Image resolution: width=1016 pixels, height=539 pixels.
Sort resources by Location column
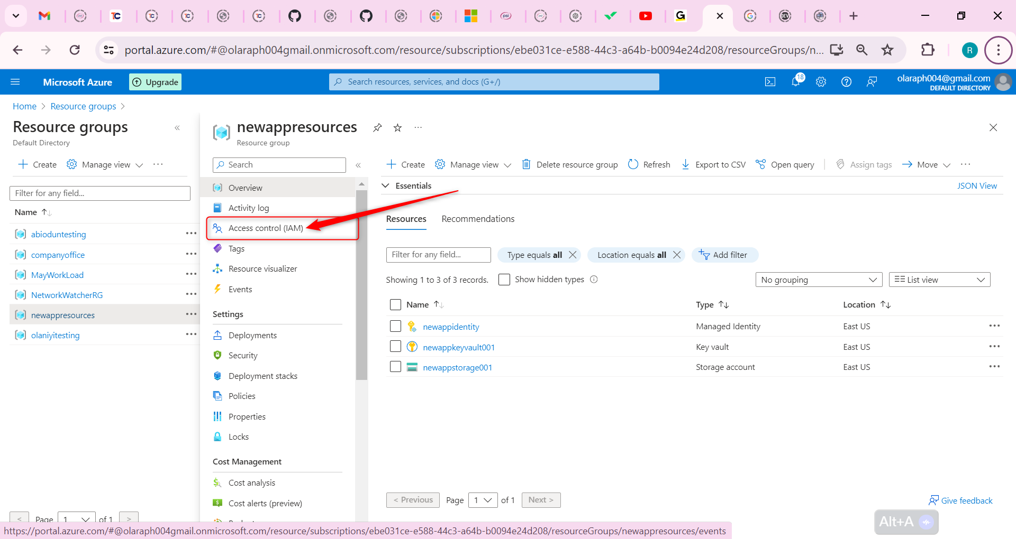point(867,305)
